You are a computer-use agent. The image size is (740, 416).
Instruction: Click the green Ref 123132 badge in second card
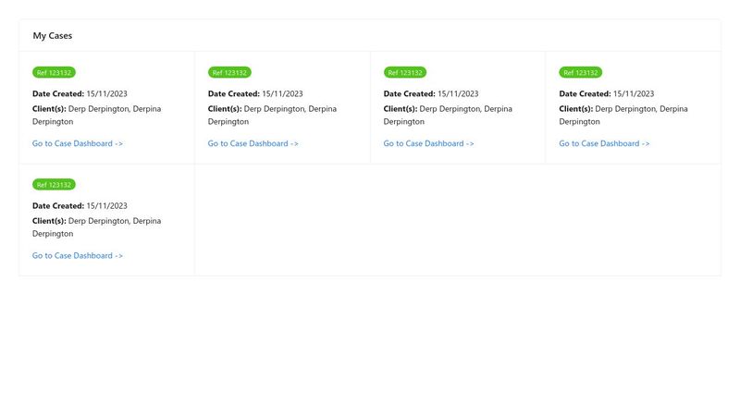click(x=229, y=72)
